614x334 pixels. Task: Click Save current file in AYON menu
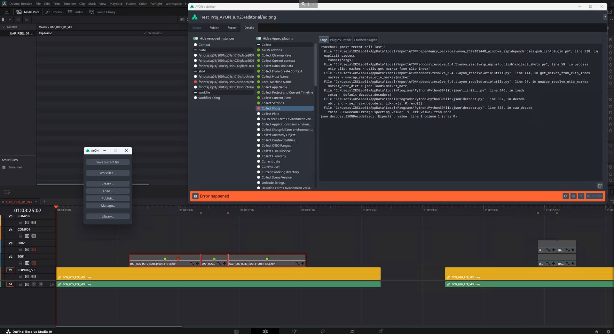pos(108,162)
